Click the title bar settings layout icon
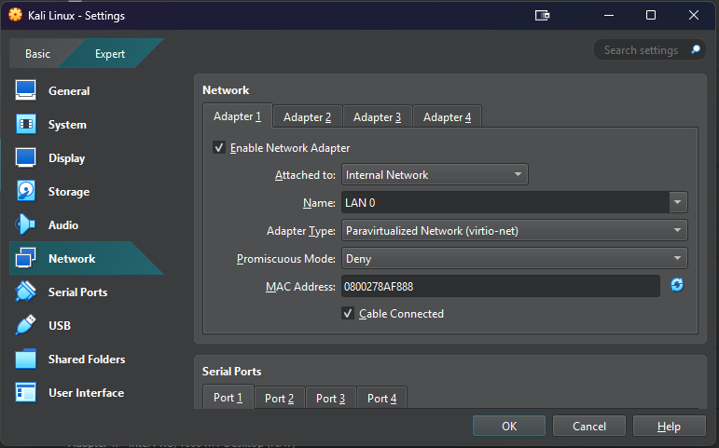 pyautogui.click(x=543, y=16)
